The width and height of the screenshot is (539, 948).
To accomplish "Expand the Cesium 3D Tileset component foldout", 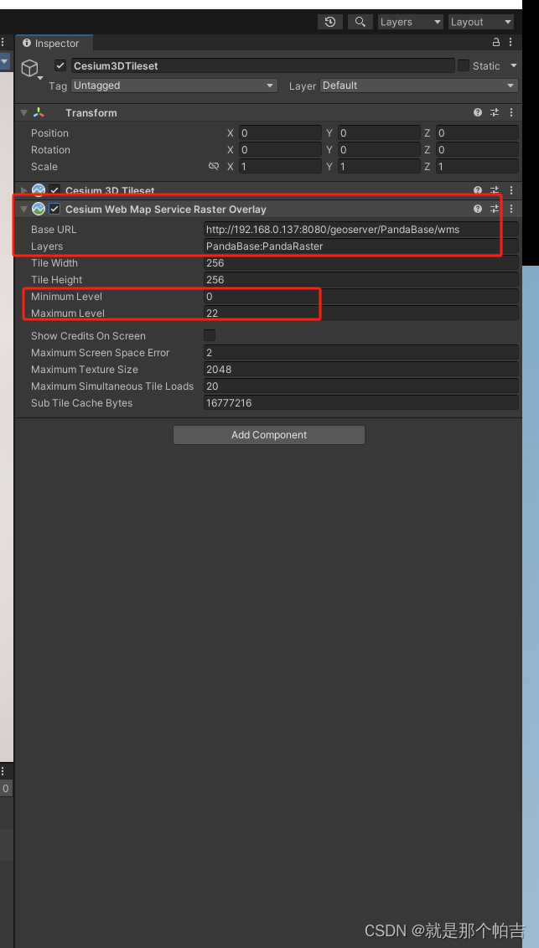I will click(x=23, y=190).
